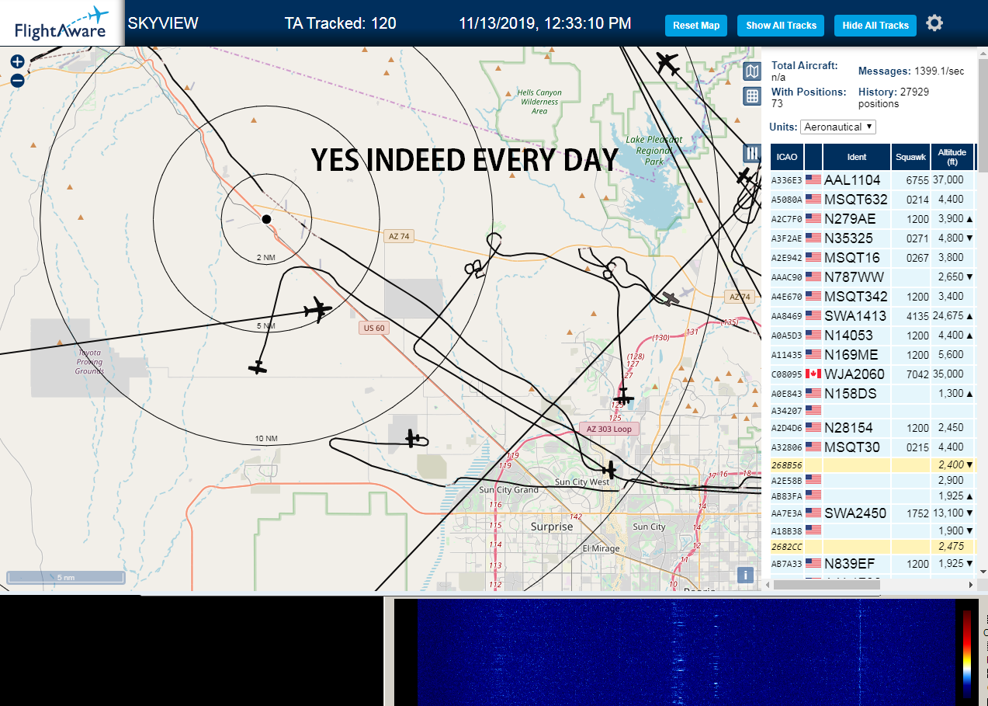The image size is (988, 706).
Task: Select aircraft row AAL1104
Action: tap(872, 179)
